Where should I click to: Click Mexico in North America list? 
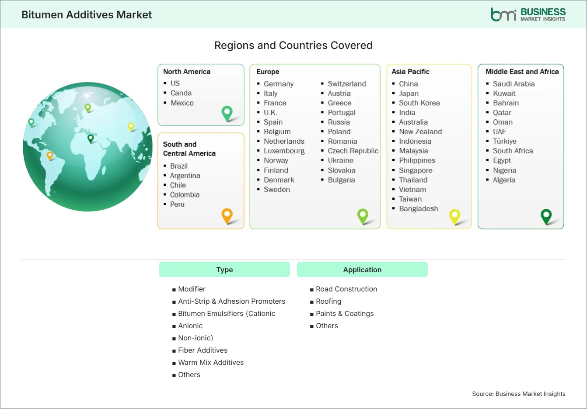coord(182,103)
